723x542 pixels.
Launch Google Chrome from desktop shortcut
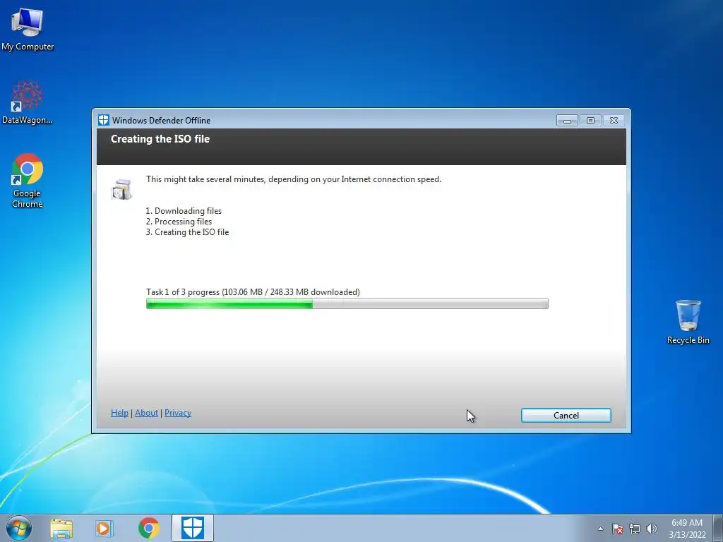28,181
